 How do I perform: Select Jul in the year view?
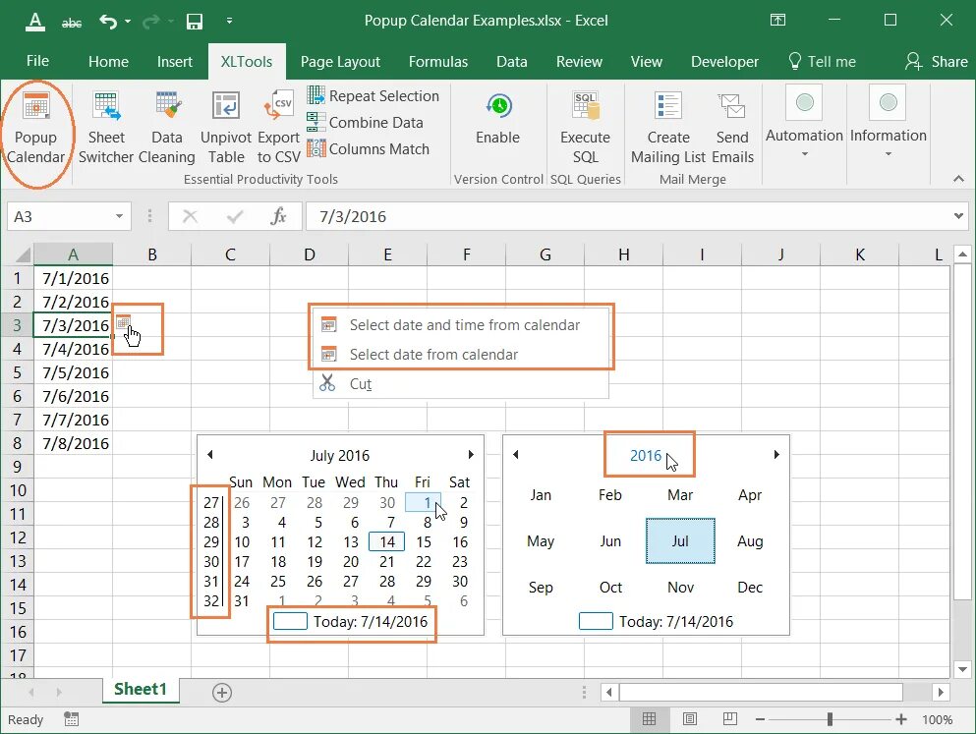tap(680, 541)
